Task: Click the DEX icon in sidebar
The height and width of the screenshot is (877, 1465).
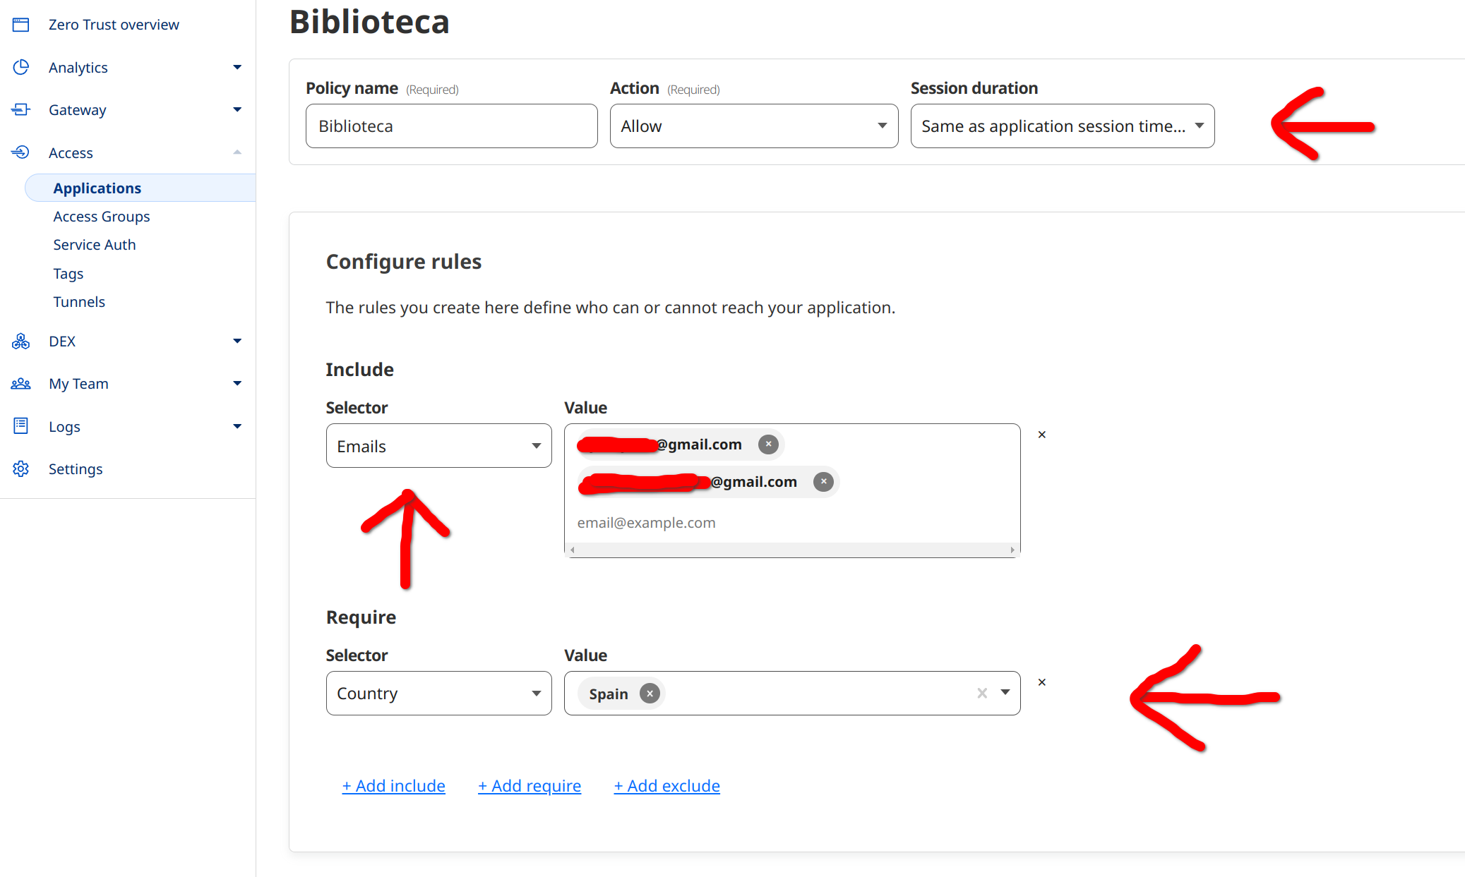Action: click(x=21, y=341)
